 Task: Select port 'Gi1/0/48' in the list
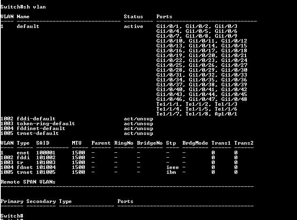click(234, 99)
